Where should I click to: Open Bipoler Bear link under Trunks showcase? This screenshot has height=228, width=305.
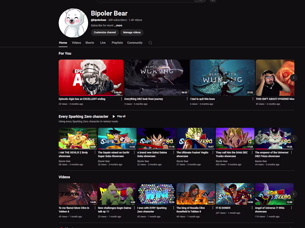222,161
